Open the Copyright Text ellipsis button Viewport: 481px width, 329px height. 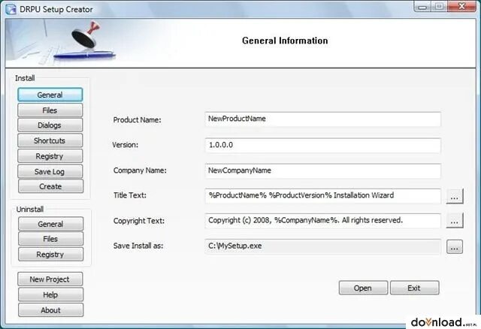tap(455, 220)
